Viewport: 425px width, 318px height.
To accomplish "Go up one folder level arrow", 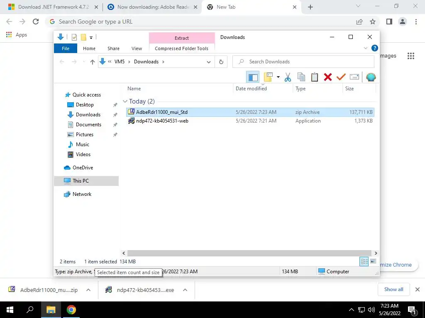I will [x=93, y=62].
